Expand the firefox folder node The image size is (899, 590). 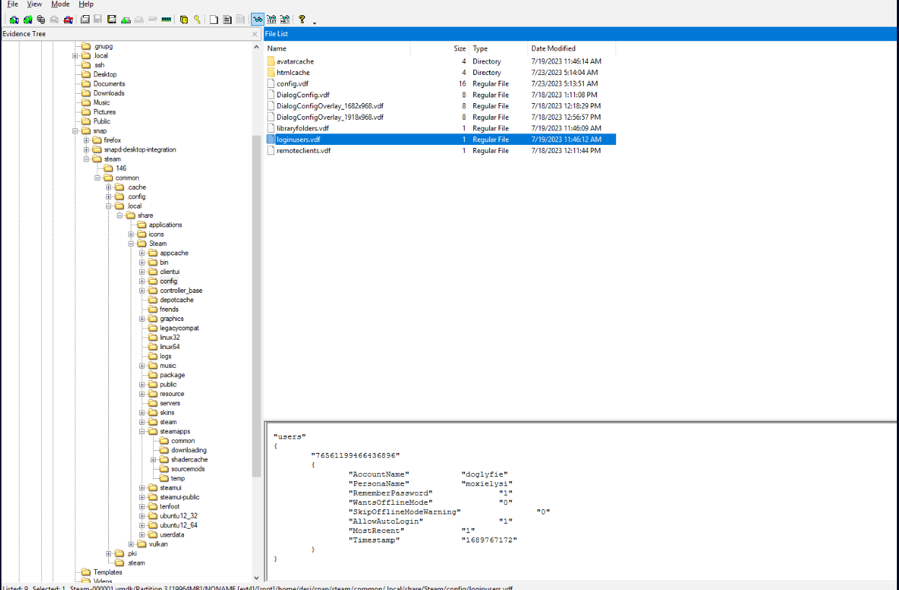tap(87, 140)
